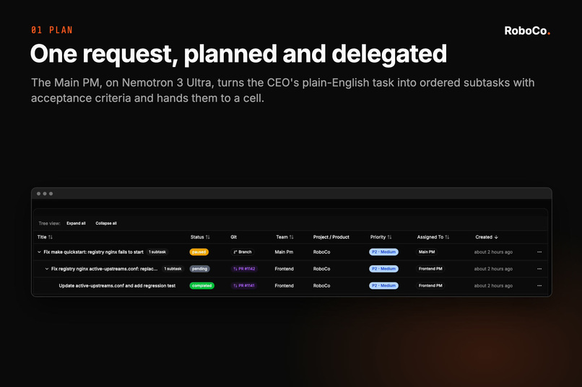The image size is (582, 387).
Task: Open more options for the 'Update active-upstreams.conf' row
Action: tap(539, 285)
